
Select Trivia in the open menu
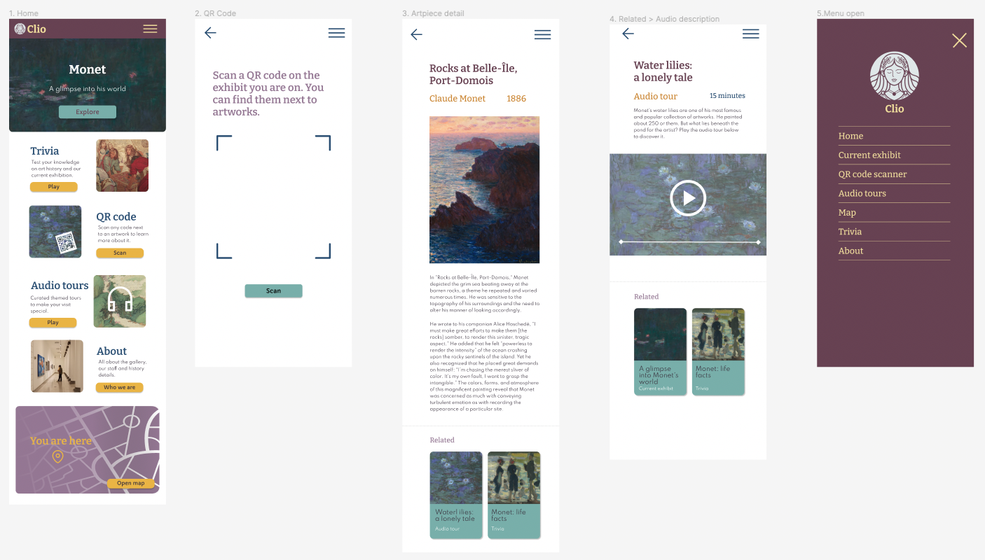point(894,232)
